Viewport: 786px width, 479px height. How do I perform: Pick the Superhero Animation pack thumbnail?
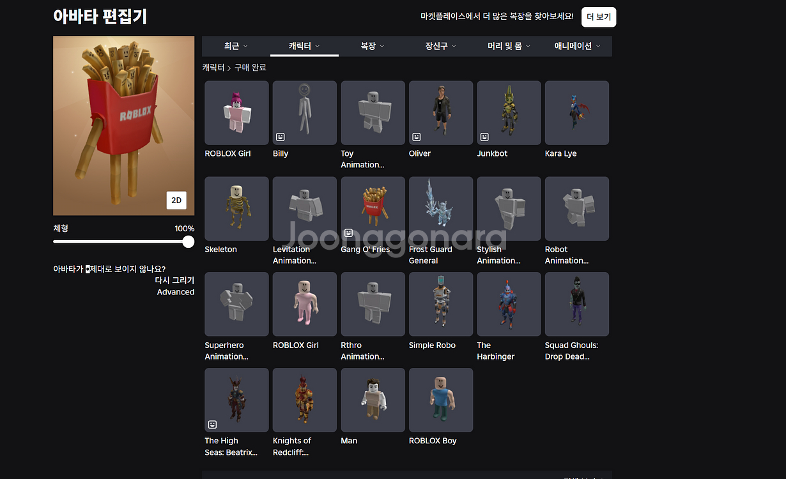[x=236, y=304]
